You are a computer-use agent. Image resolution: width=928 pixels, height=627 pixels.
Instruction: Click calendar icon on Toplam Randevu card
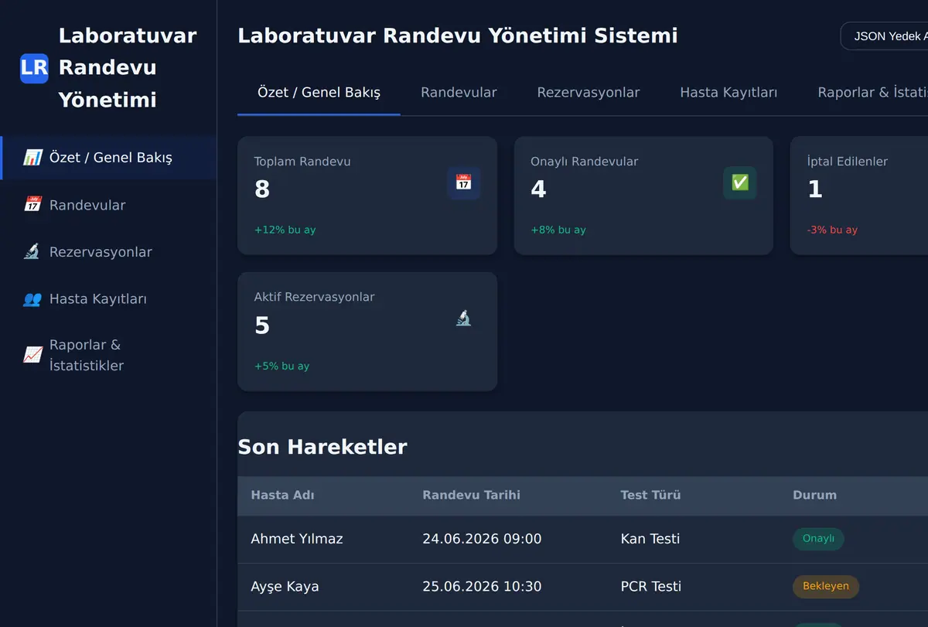(464, 183)
